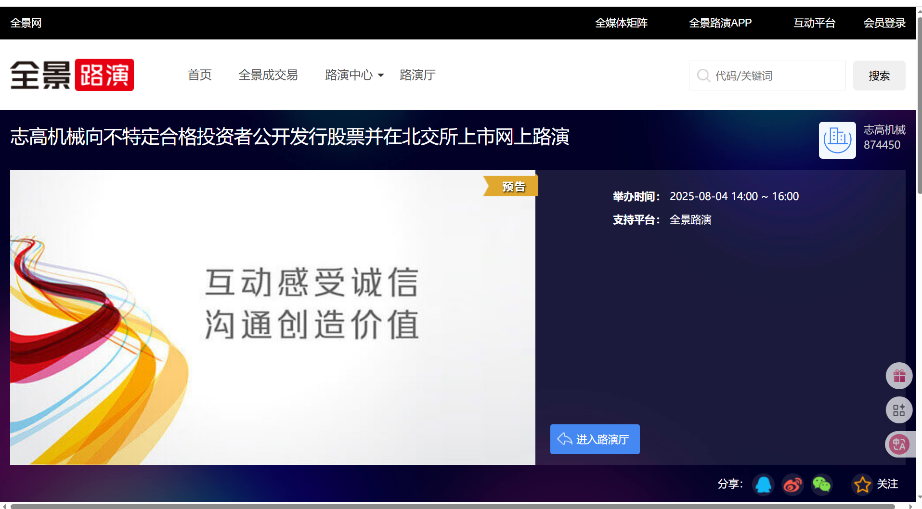Click 会员登录 to log in
Viewport: 922px width, 509px height.
pos(884,23)
